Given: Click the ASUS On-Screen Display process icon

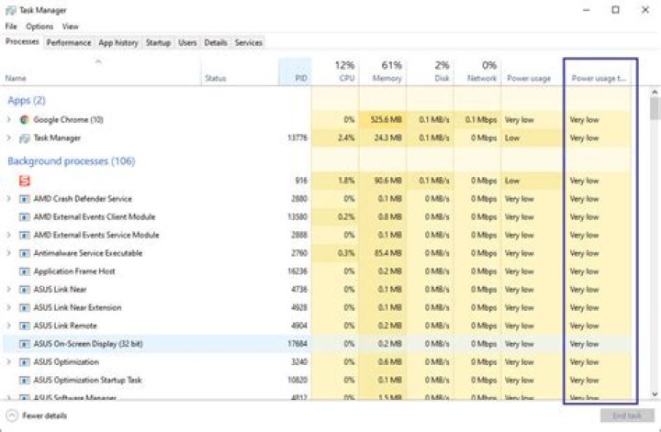Looking at the screenshot, I should click(x=25, y=344).
